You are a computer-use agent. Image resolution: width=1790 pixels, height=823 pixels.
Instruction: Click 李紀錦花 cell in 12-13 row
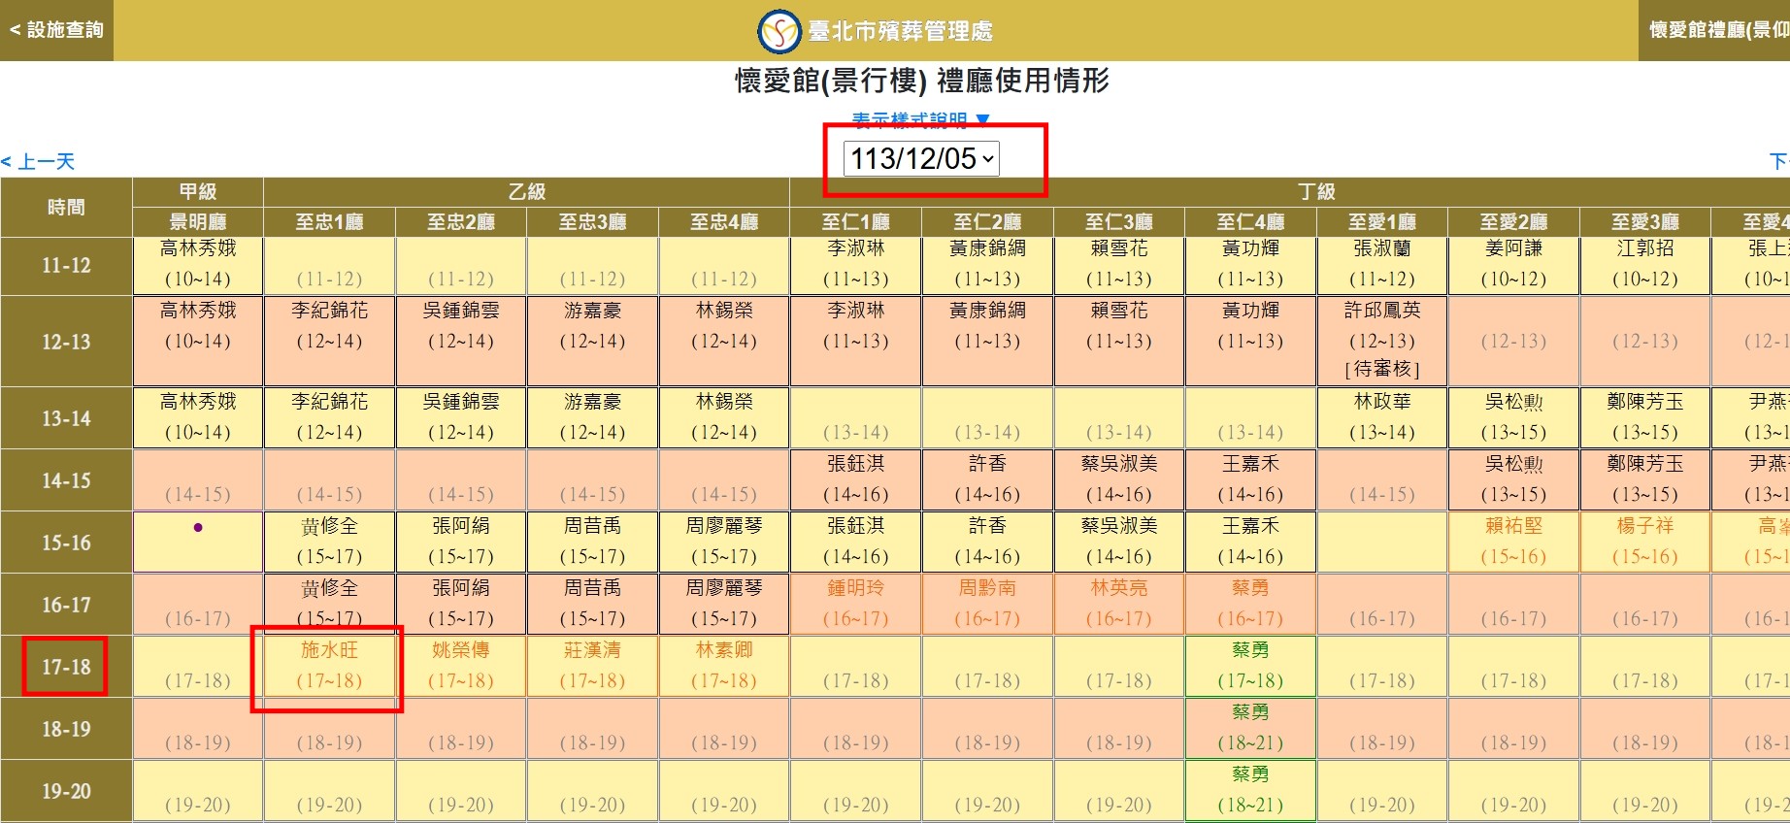point(329,341)
